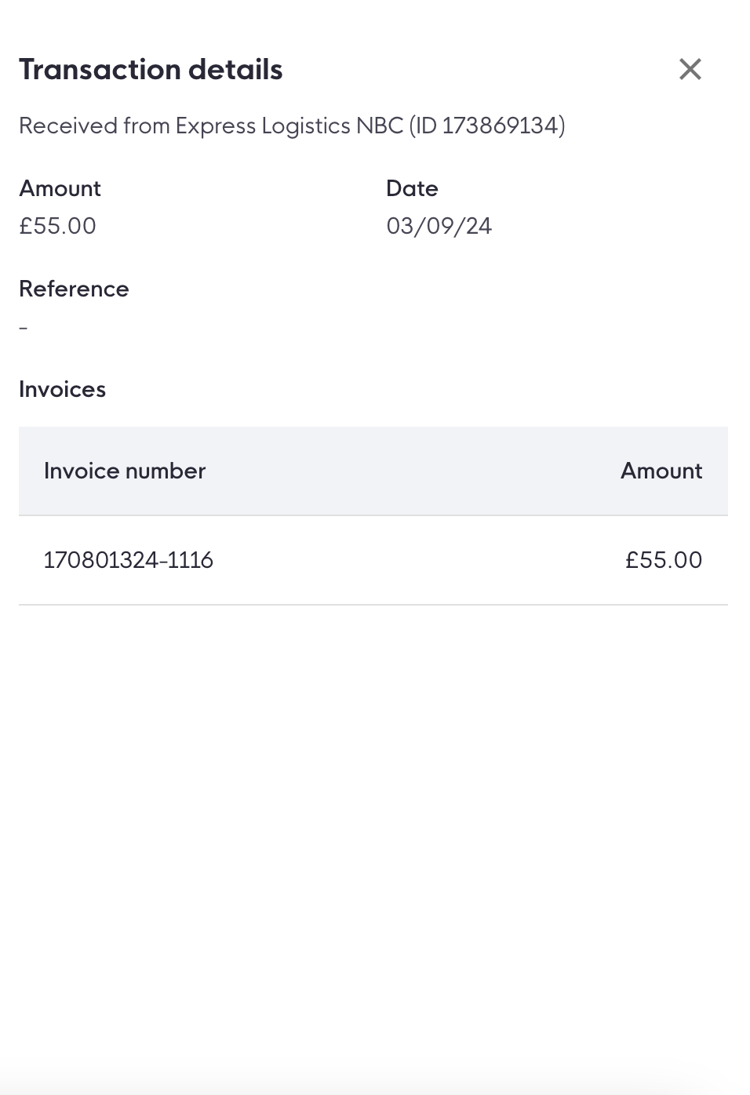The height and width of the screenshot is (1095, 750).
Task: Select the Reference section label
Action: 74,289
